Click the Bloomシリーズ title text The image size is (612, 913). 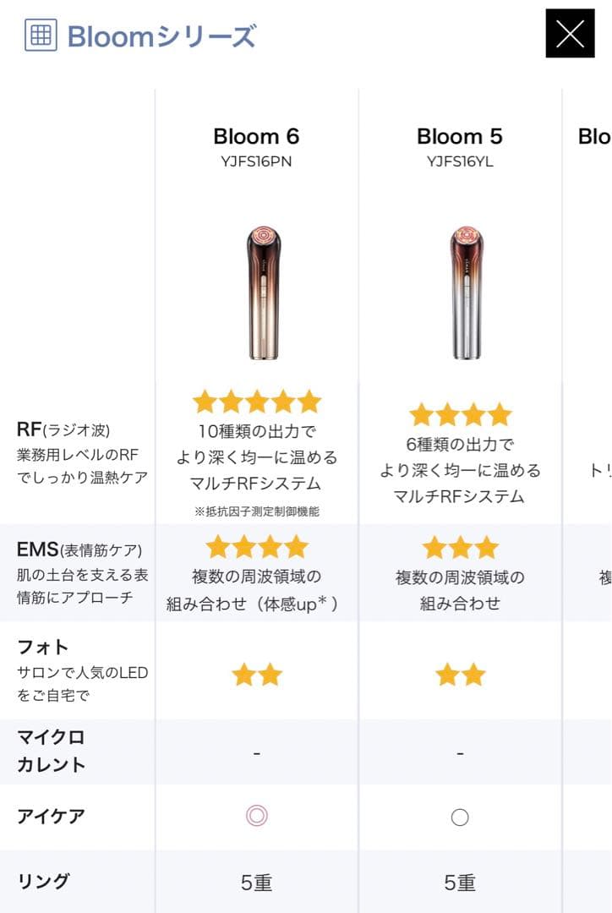click(x=161, y=36)
